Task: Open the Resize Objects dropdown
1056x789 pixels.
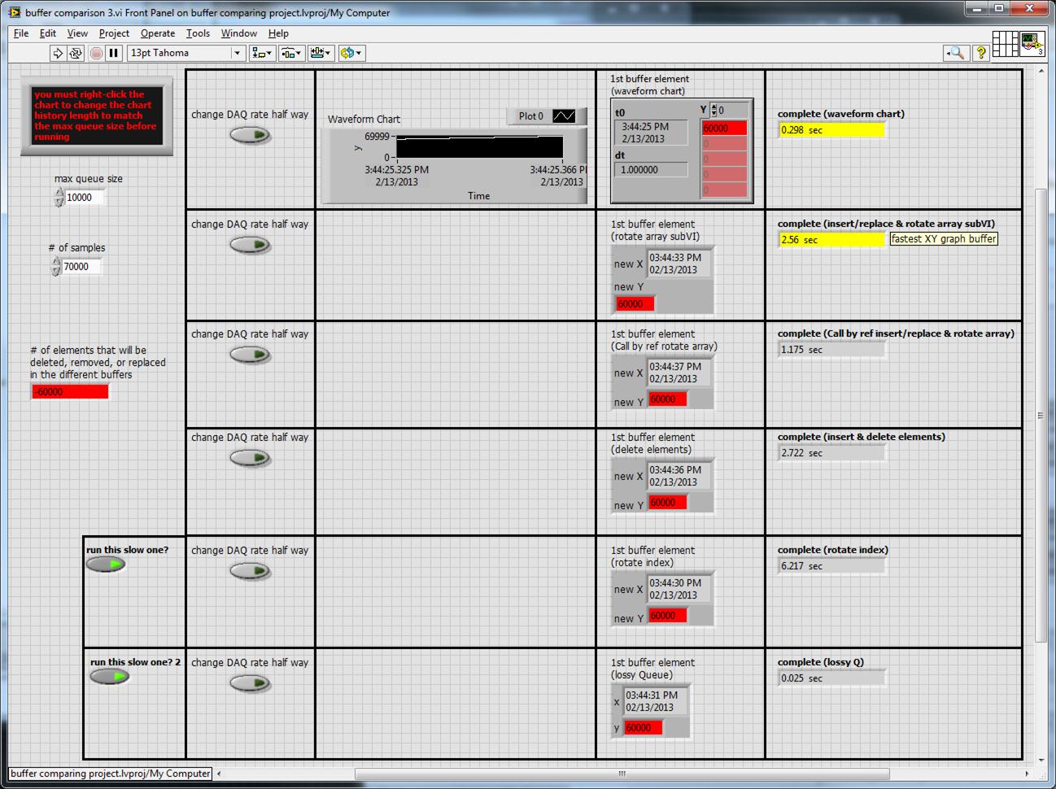Action: pos(321,53)
